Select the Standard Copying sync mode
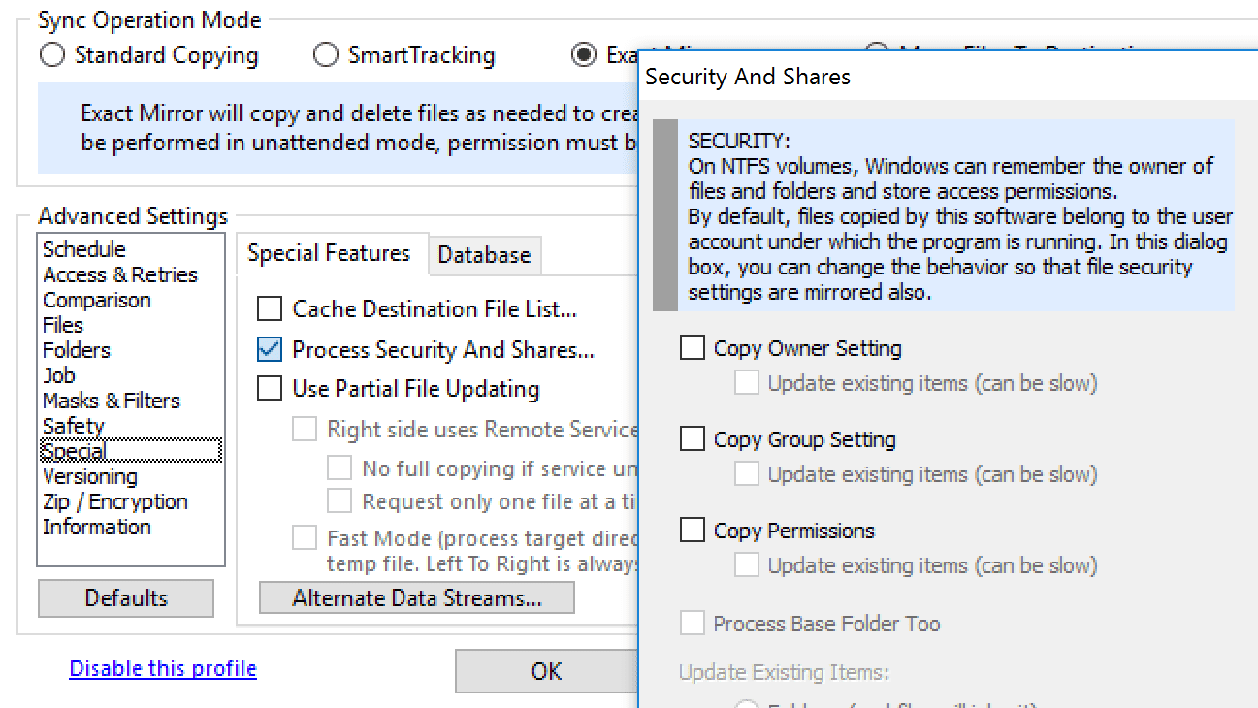 pos(51,55)
